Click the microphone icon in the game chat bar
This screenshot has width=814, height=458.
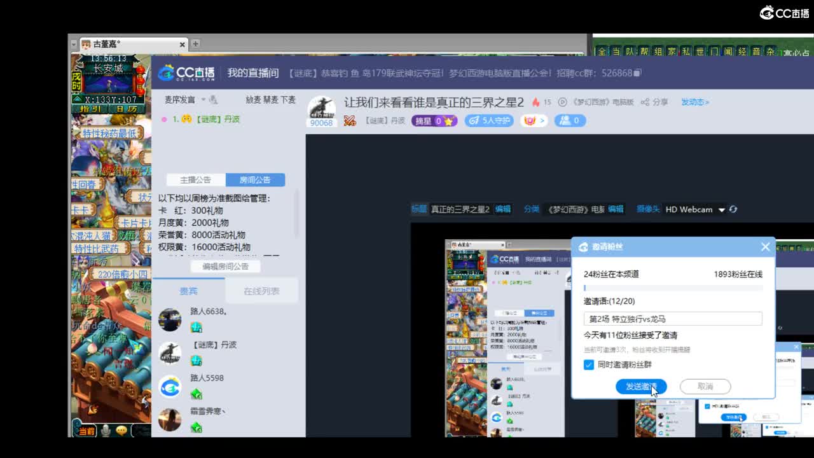106,431
